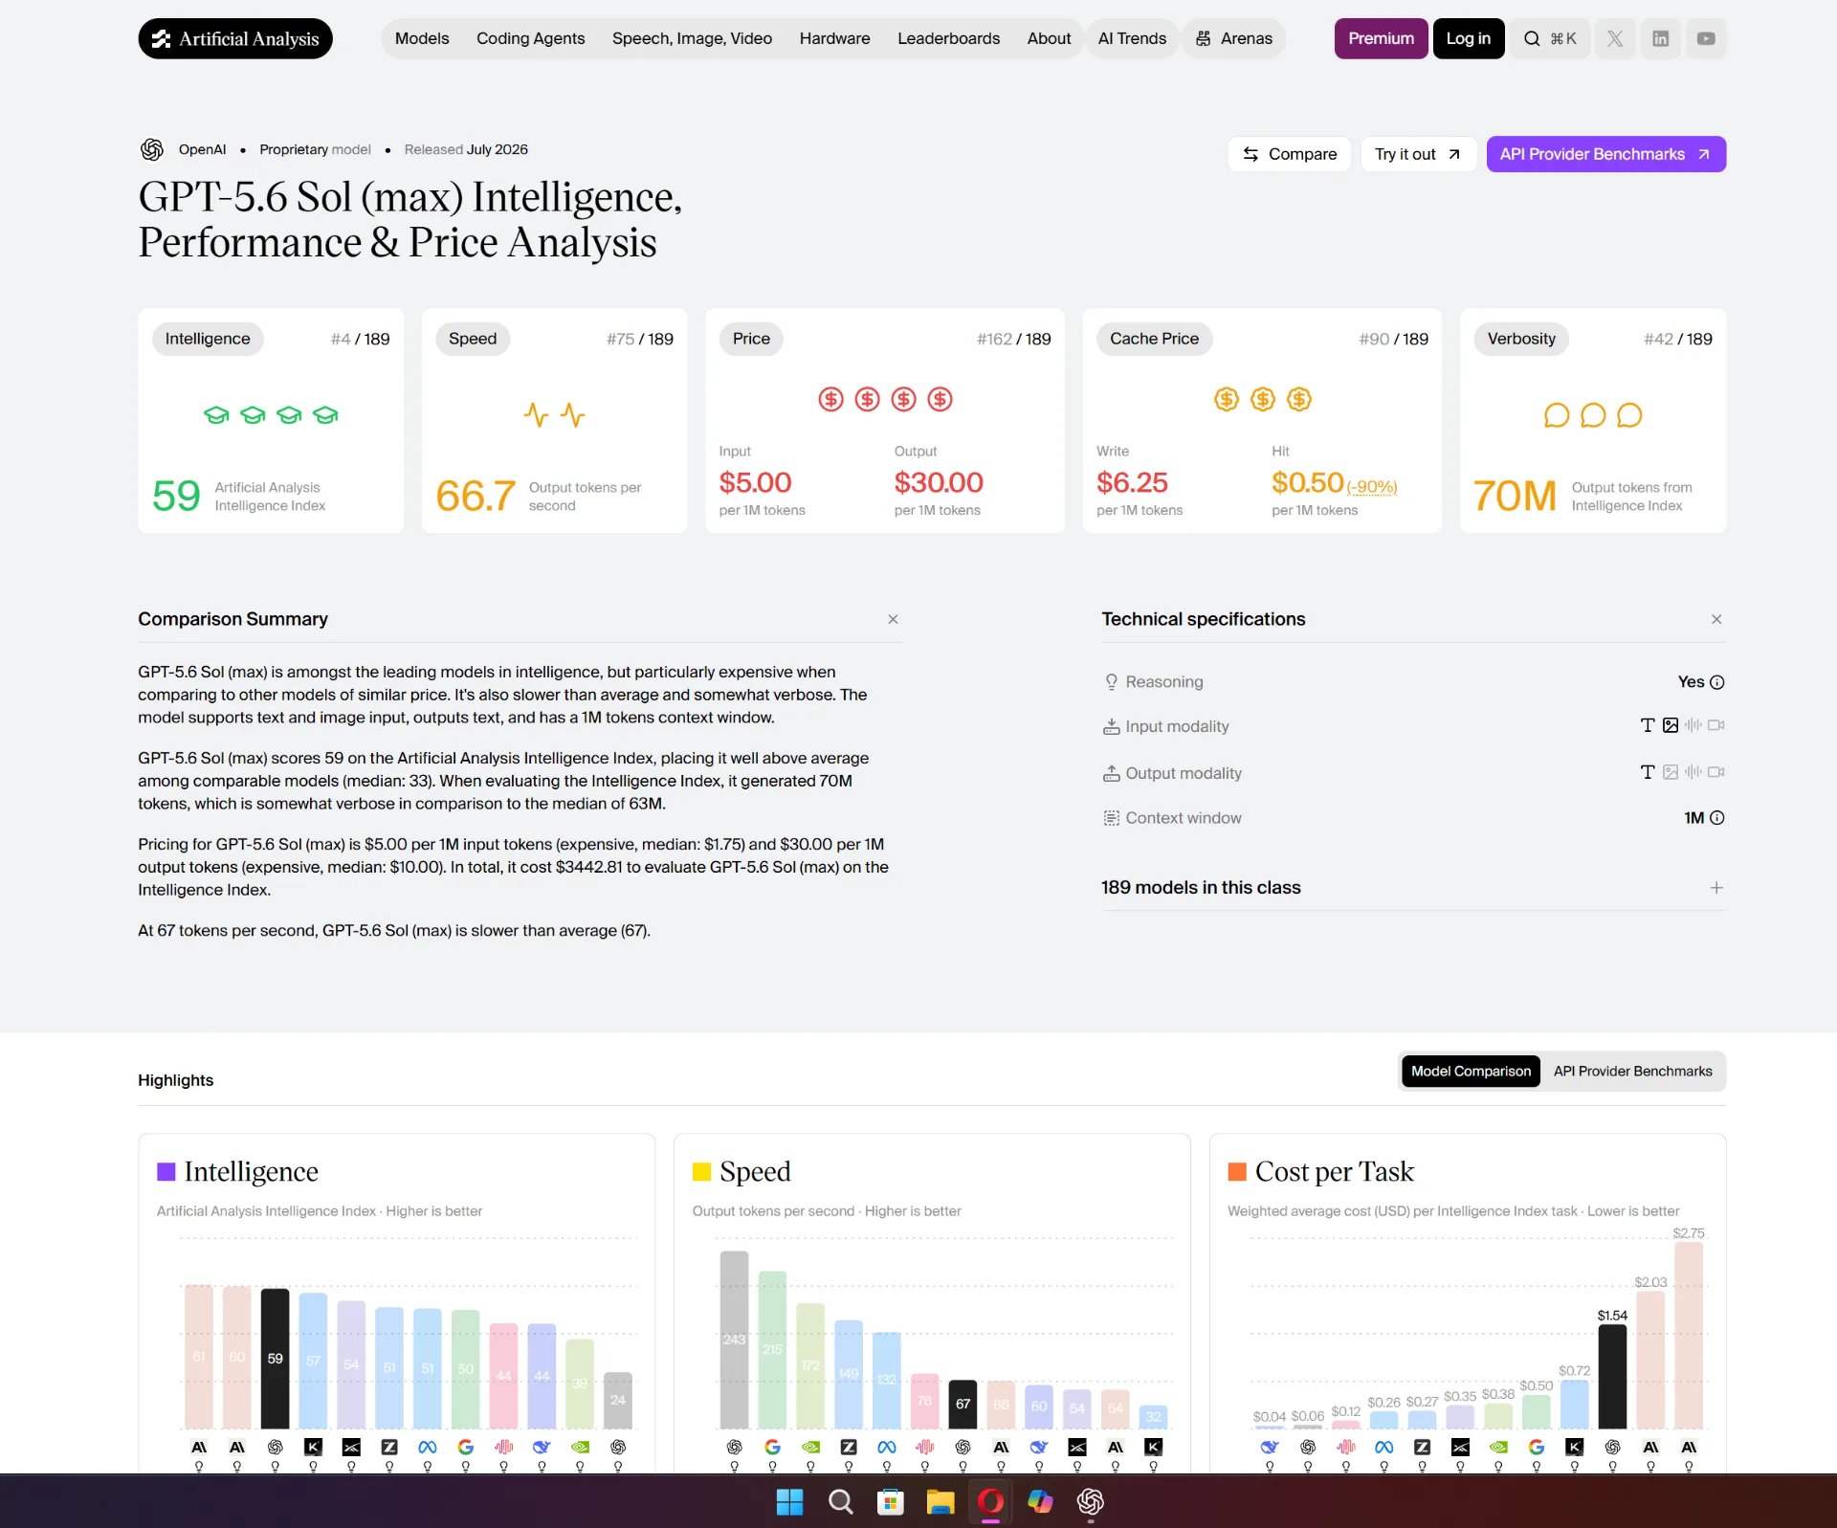
Task: Click the Compare button
Action: pyautogui.click(x=1289, y=154)
